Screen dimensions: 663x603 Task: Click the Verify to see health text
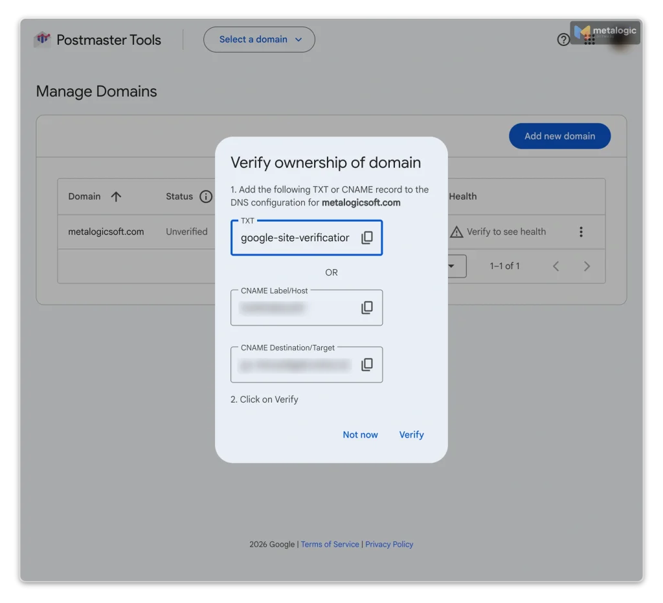pyautogui.click(x=506, y=231)
